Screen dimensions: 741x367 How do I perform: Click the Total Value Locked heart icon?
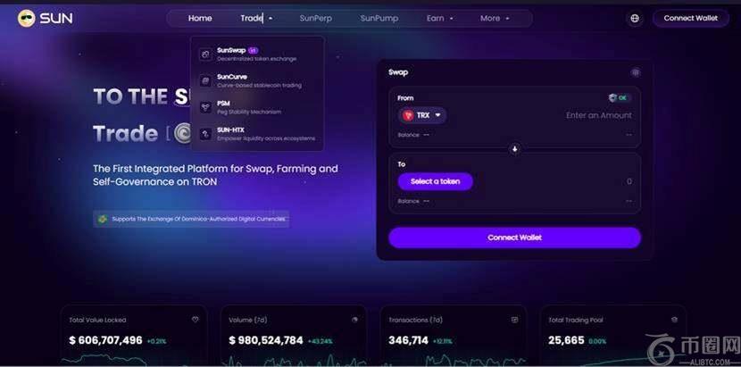pyautogui.click(x=196, y=320)
